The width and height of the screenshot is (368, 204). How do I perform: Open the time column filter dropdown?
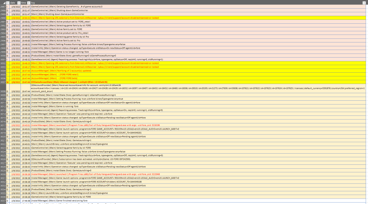click(28, 3)
